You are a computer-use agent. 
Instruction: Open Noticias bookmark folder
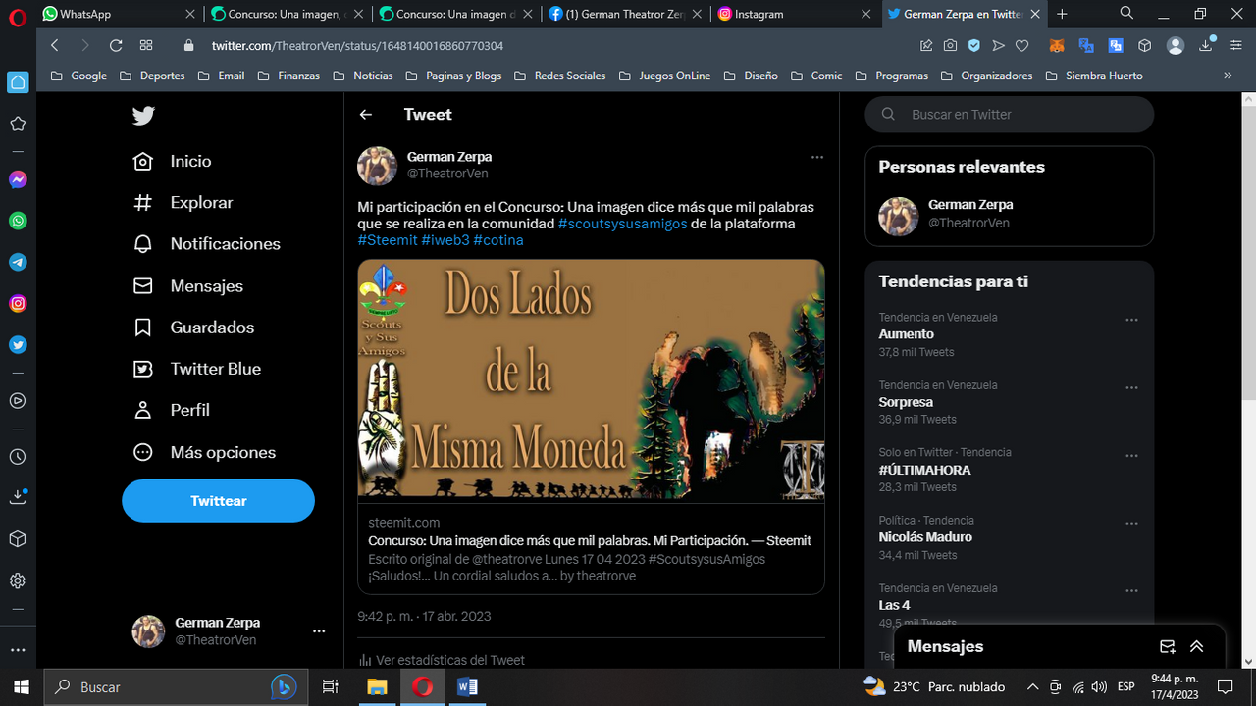pos(362,76)
